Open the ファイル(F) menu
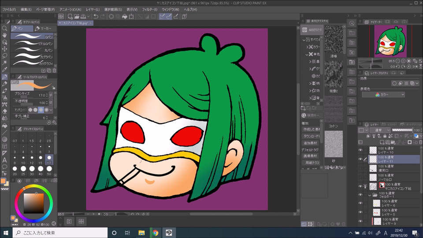423x238 pixels. pos(9,9)
